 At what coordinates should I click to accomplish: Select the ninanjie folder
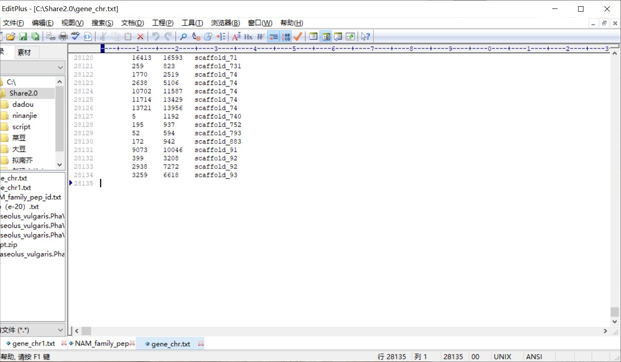point(25,116)
